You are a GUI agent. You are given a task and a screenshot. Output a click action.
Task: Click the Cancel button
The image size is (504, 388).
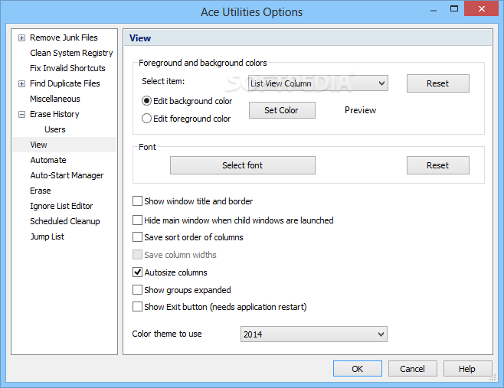pyautogui.click(x=412, y=368)
